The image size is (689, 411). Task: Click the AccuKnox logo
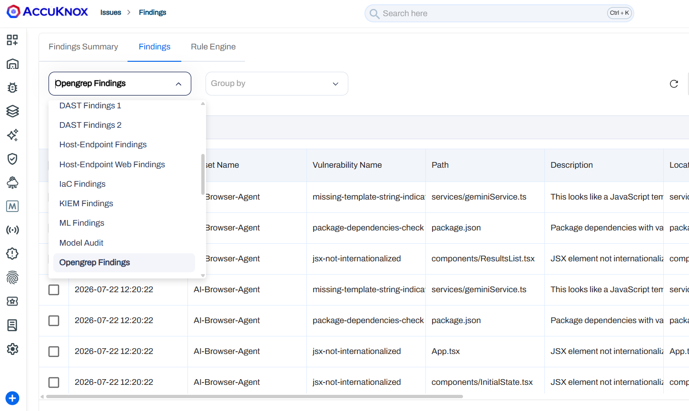[x=47, y=12]
